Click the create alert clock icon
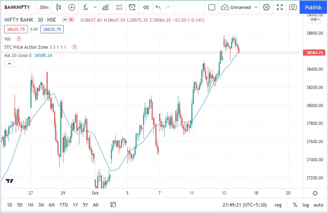328x213 pixels. coord(132,7)
